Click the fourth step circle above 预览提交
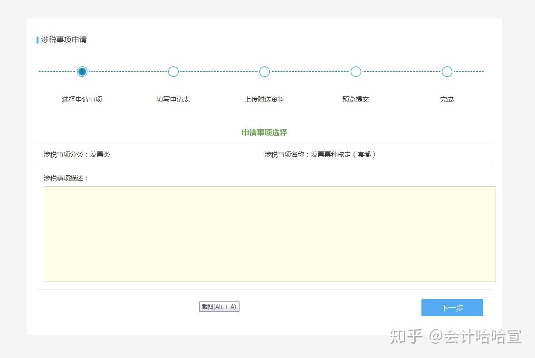Viewport: 535px width, 358px height. [x=356, y=72]
